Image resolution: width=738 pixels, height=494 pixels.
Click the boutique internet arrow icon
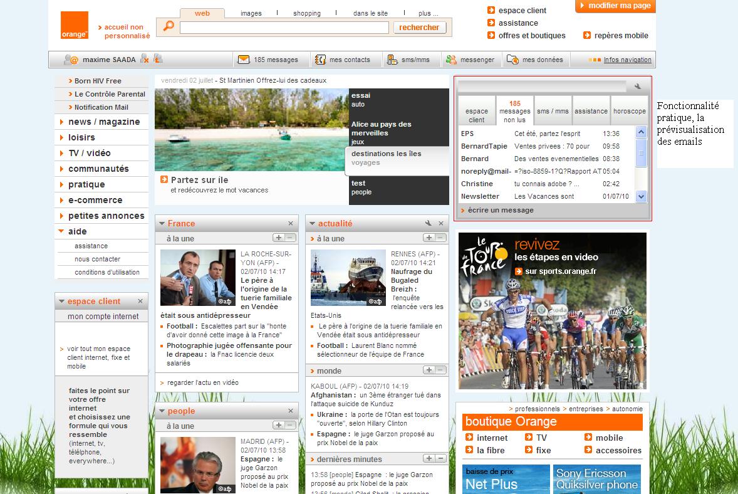(x=469, y=437)
